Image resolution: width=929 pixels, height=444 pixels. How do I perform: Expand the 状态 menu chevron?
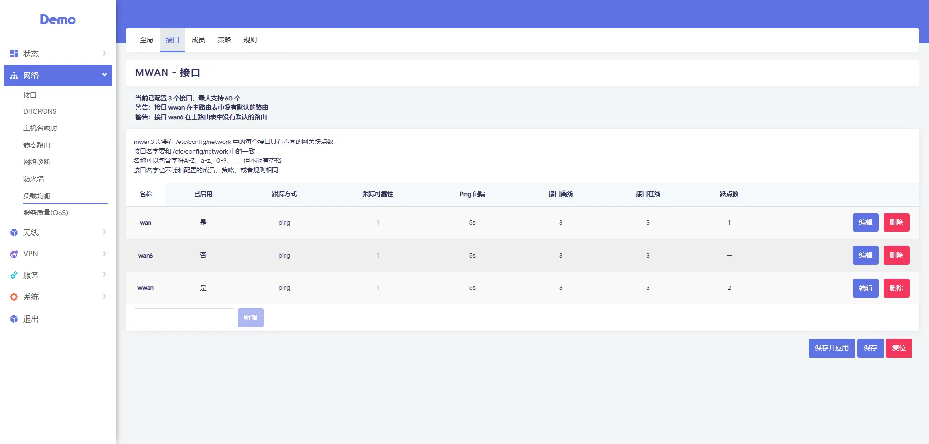point(104,53)
